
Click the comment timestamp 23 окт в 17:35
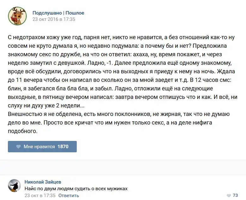tap(40, 195)
